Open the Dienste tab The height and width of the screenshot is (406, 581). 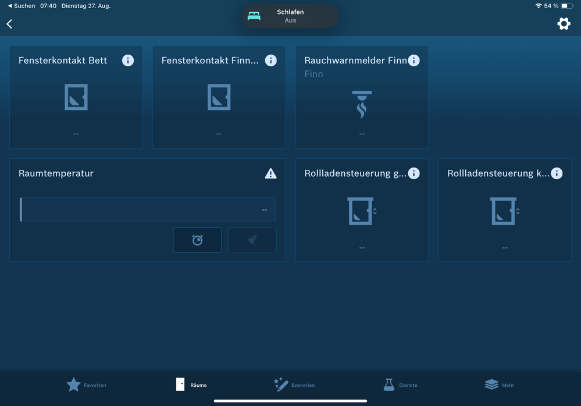pos(400,385)
